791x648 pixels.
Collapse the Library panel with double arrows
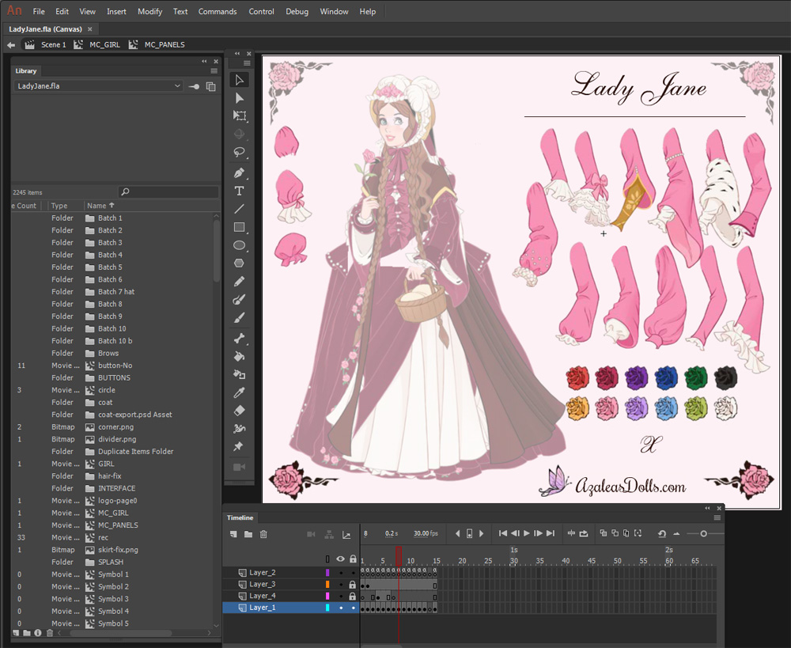click(204, 61)
